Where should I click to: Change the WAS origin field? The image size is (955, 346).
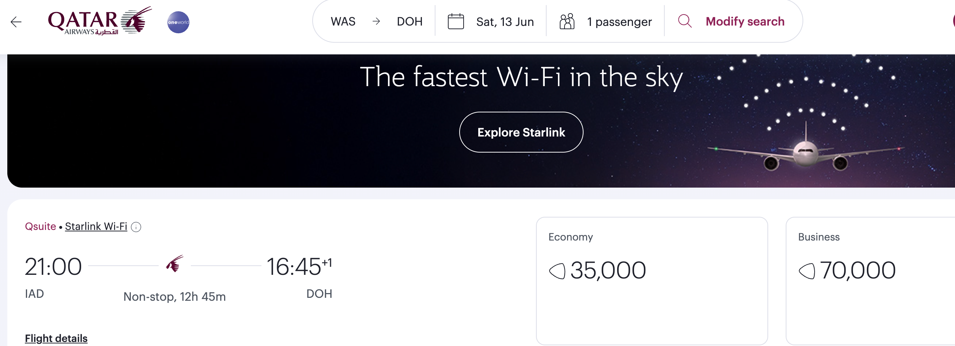pos(343,22)
